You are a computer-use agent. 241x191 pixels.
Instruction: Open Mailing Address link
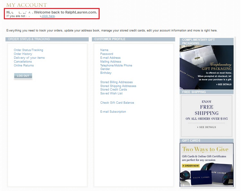pos(111,62)
